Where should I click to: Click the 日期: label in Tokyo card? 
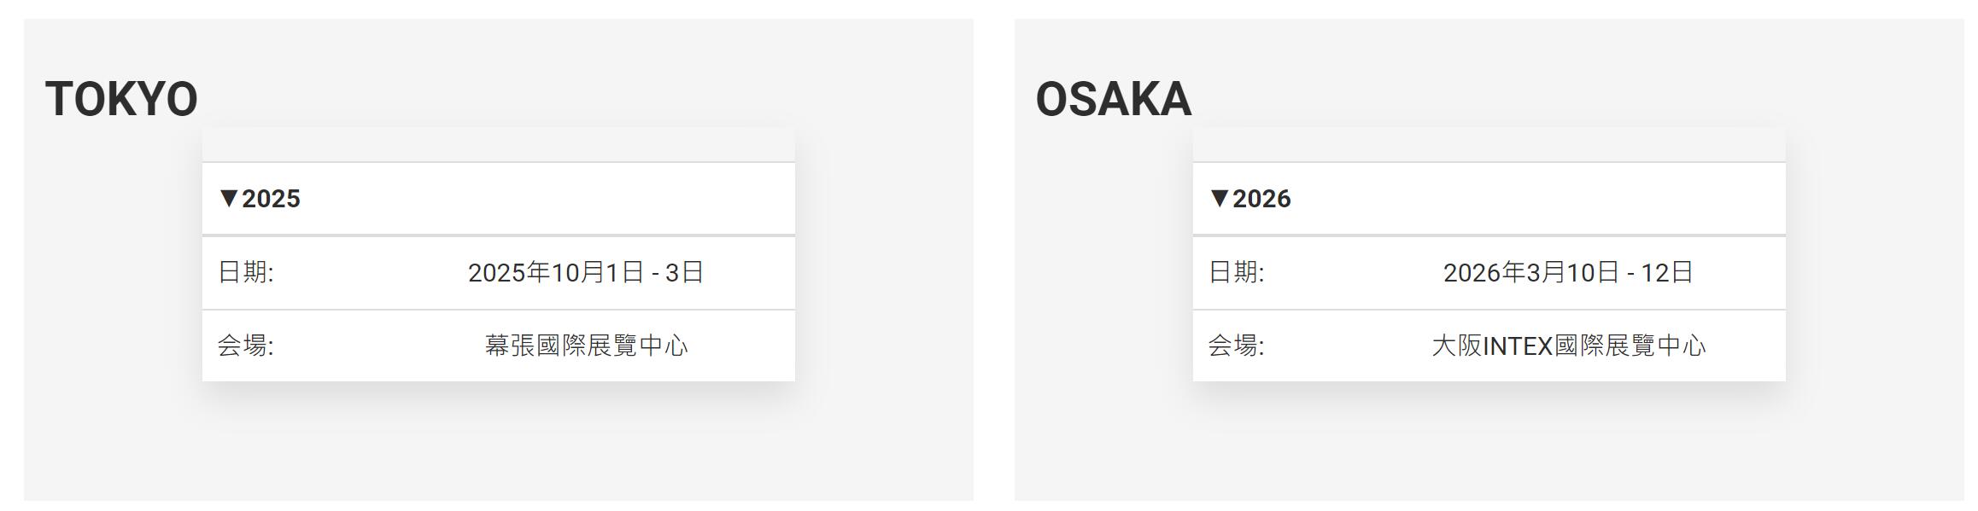click(246, 273)
